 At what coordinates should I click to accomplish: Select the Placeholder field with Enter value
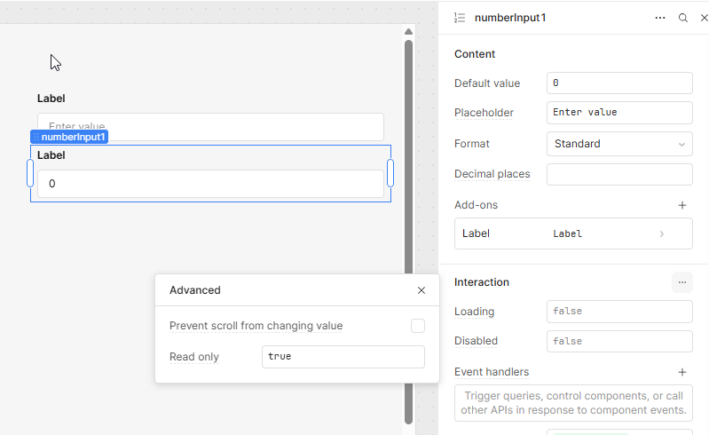point(619,112)
